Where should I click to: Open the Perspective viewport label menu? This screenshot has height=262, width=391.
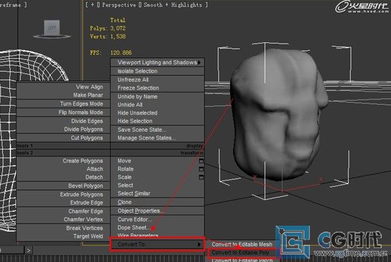pyautogui.click(x=119, y=5)
